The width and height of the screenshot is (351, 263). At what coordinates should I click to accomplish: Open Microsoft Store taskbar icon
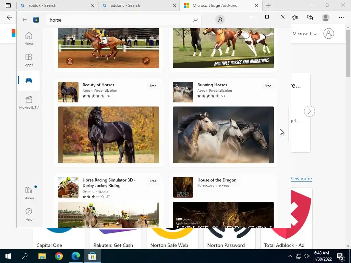(x=92, y=256)
